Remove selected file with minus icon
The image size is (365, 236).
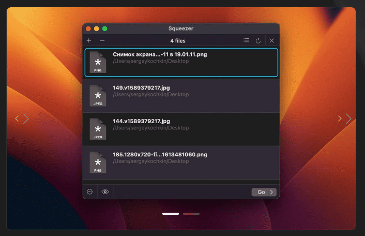tap(102, 41)
